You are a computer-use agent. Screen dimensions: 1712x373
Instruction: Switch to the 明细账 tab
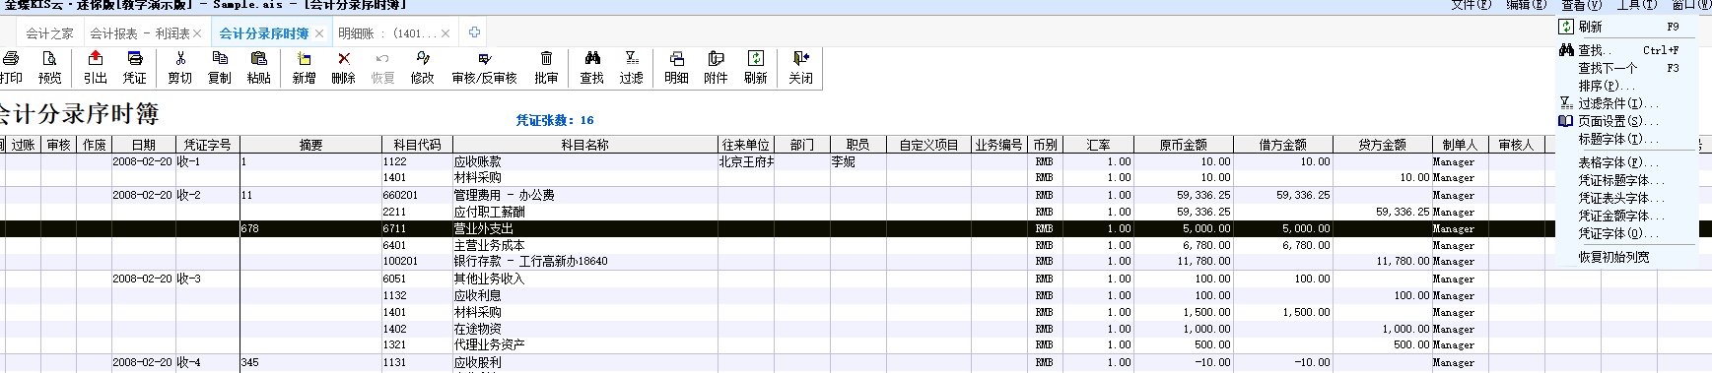coord(386,33)
